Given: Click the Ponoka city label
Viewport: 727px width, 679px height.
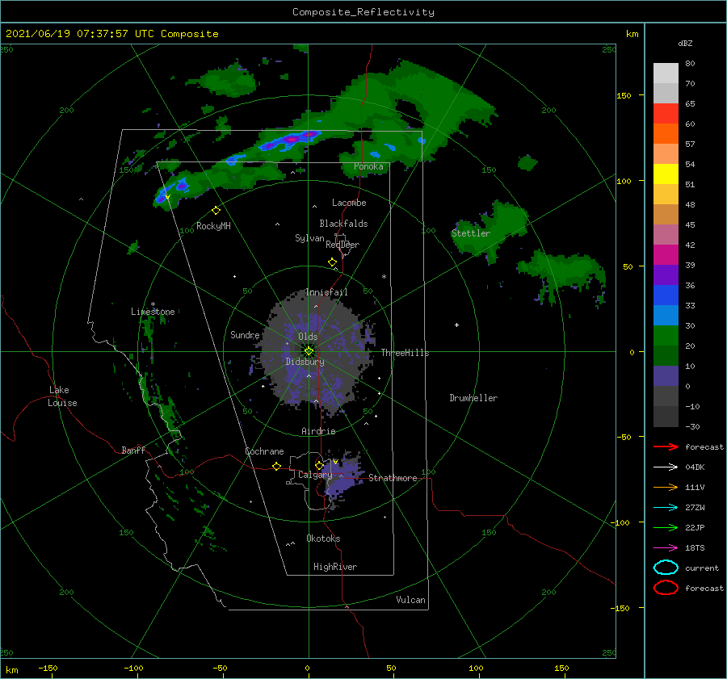Looking at the screenshot, I should click(x=368, y=166).
